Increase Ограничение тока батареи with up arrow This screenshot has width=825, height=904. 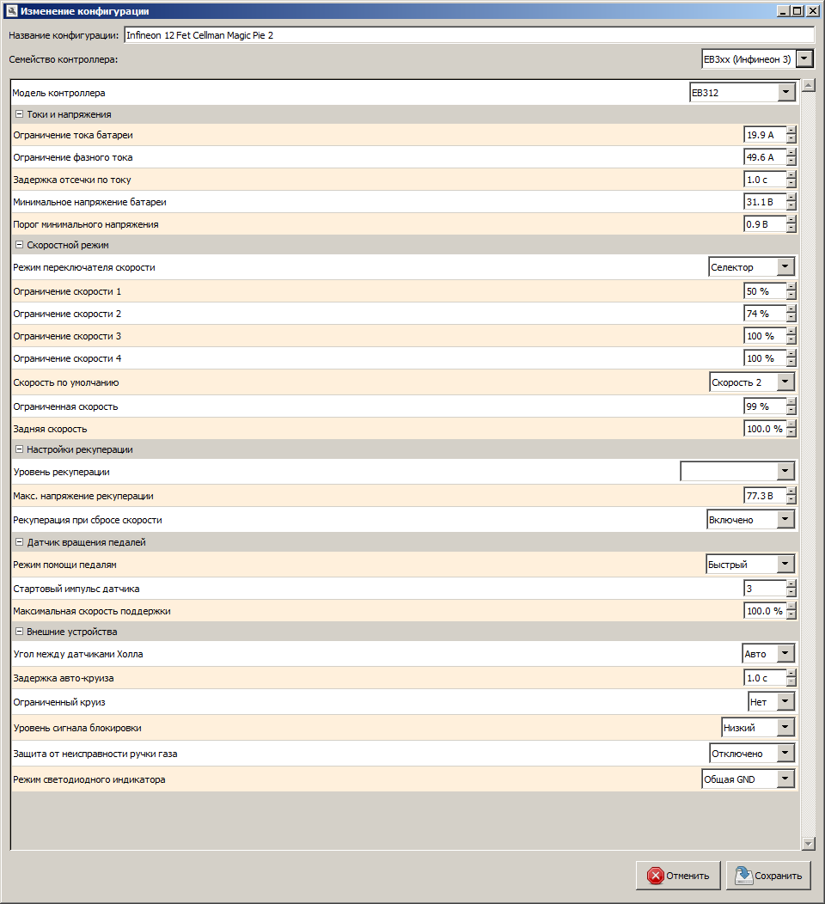point(791,131)
